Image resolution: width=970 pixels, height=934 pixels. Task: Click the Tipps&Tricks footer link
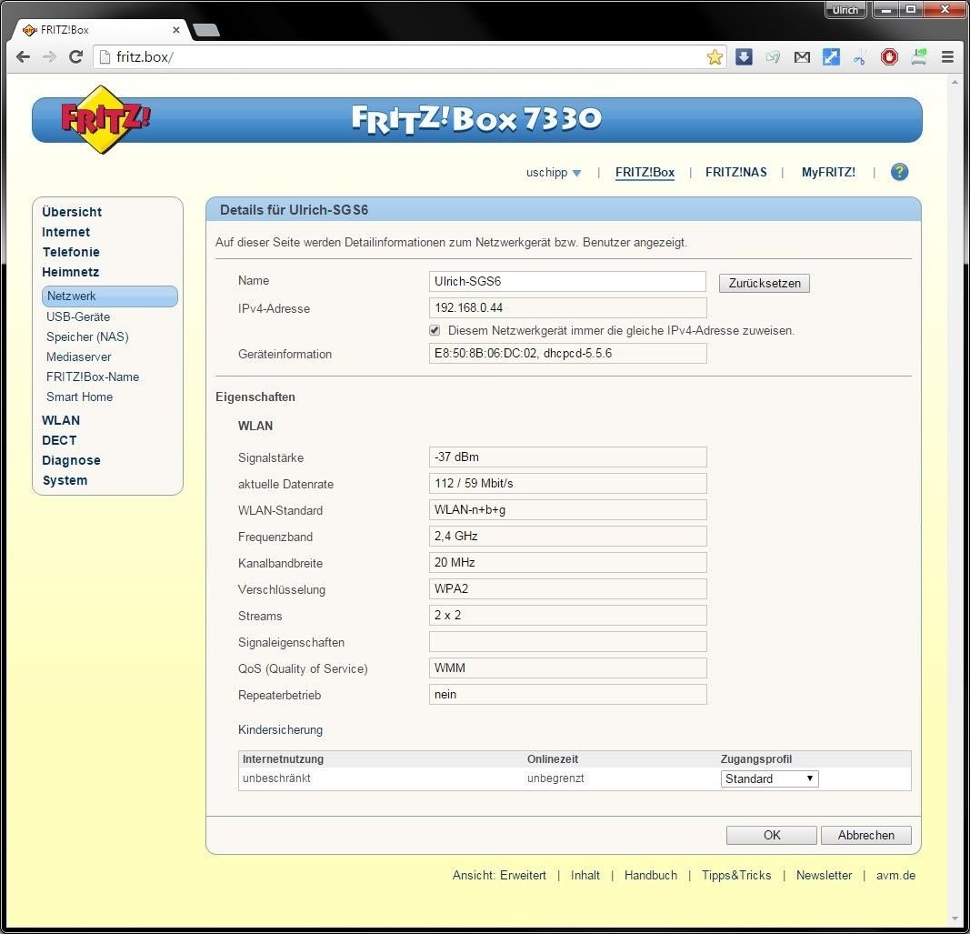point(736,875)
